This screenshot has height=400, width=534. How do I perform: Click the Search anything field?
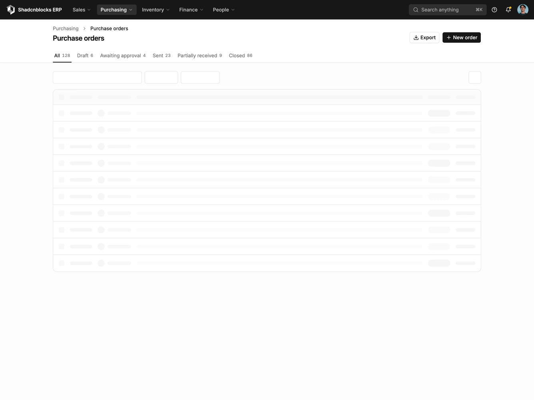pyautogui.click(x=448, y=10)
